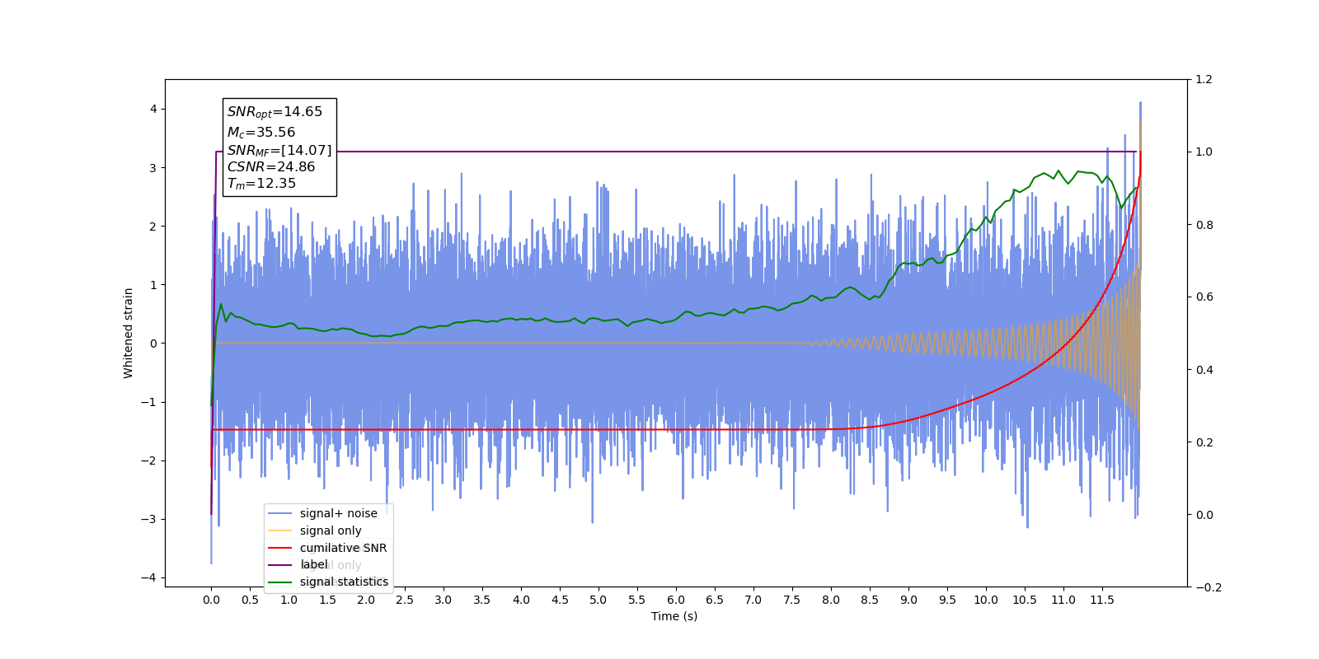The width and height of the screenshot is (1319, 659).
Task: Click the x-axis tick label 11.5
Action: (x=1102, y=600)
